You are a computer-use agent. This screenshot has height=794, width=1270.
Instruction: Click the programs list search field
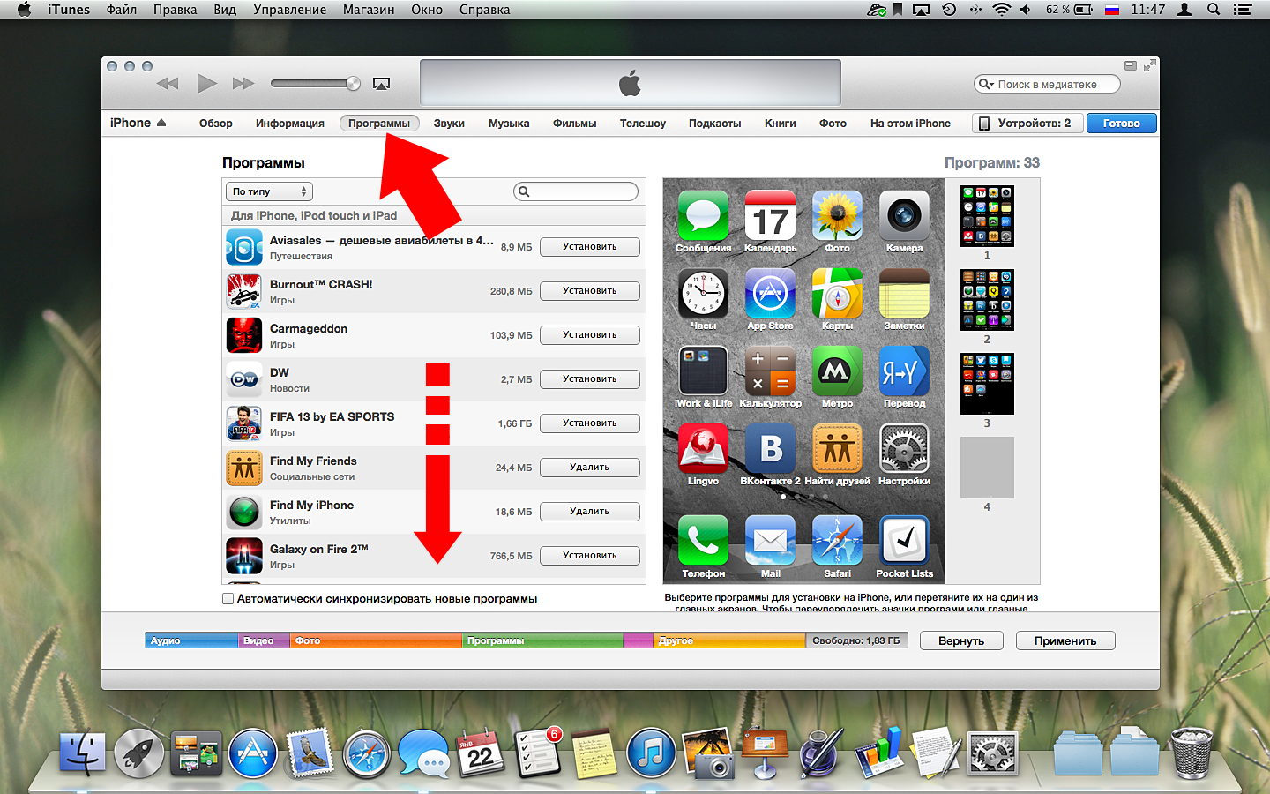pyautogui.click(x=576, y=191)
